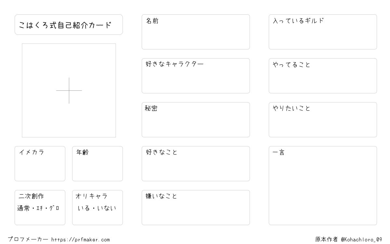Click the 好きなこと field
Viewport: 390px width, 244px height.
(x=196, y=164)
